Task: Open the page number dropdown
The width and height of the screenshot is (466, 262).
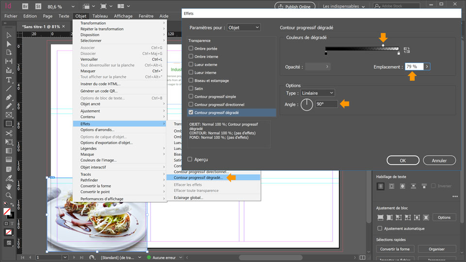Action: click(x=65, y=257)
